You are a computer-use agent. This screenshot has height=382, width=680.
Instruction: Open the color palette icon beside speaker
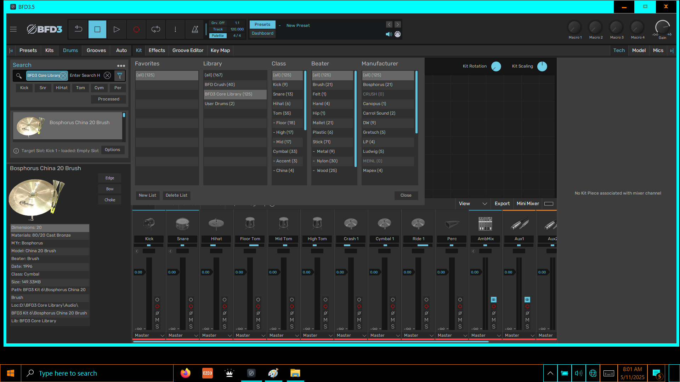point(398,34)
